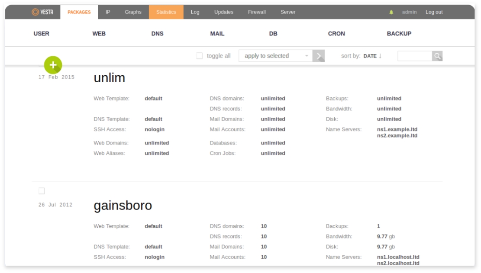Click the green add package button

[x=53, y=65]
